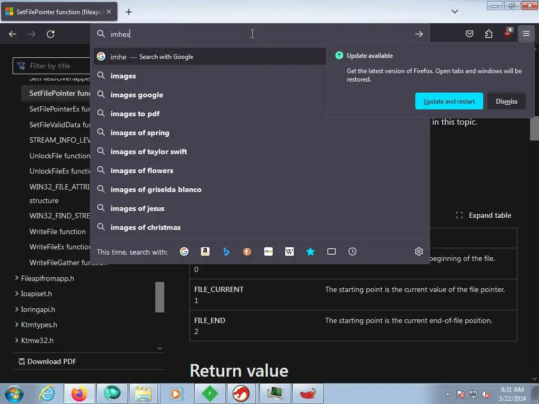Image resolution: width=539 pixels, height=404 pixels.
Task: Click Expand table button
Action: tap(483, 215)
